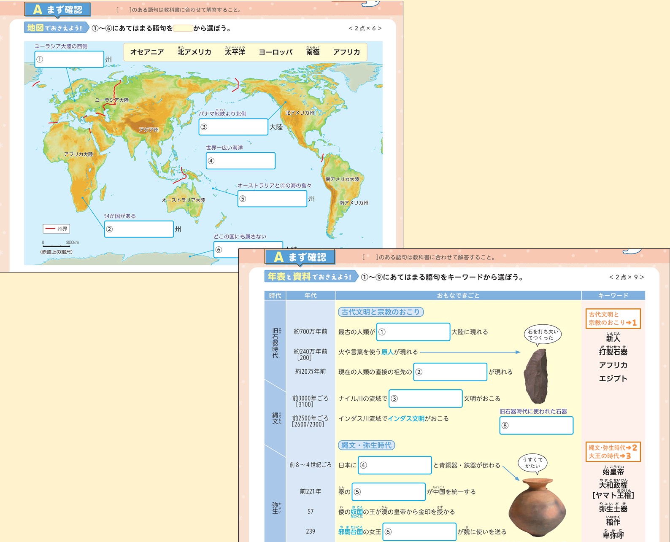This screenshot has height=542, width=670.
Task: Click the 古代文明と宗教のおこり→1 orange tag
Action: coord(613,318)
